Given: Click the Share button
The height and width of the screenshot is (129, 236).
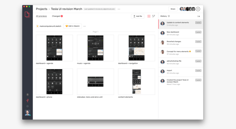Looking at the screenshot, I should tap(173, 9).
